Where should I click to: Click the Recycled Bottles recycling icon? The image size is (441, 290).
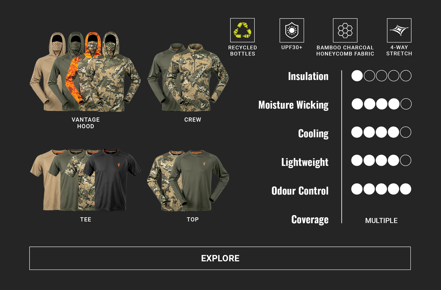coord(242,30)
